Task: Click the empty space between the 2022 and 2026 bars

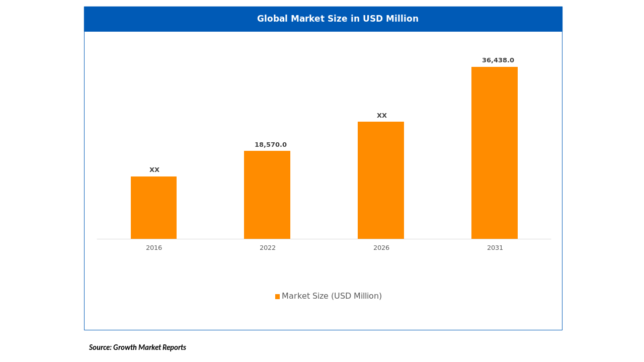Action: (324, 191)
